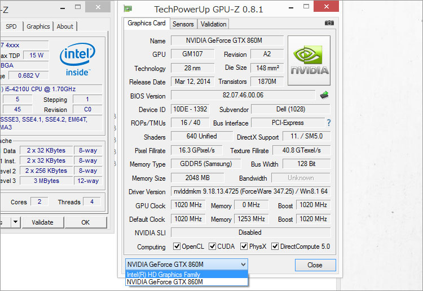The image size is (423, 291).
Task: Open Bus Interface help question mark
Action: coord(329,123)
